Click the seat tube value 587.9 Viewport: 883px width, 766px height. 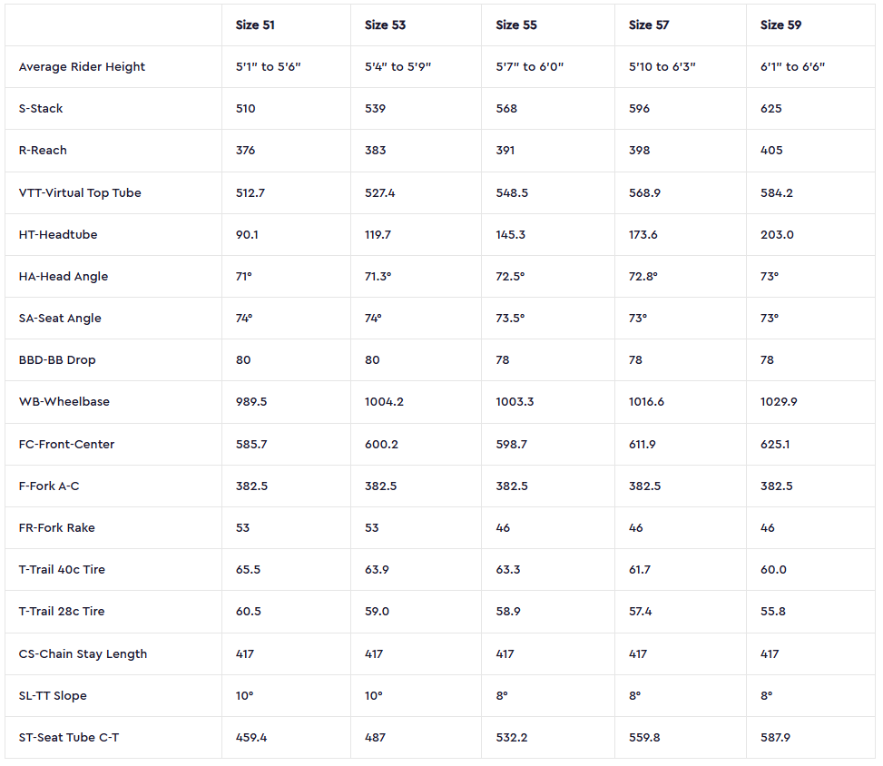[x=775, y=737]
